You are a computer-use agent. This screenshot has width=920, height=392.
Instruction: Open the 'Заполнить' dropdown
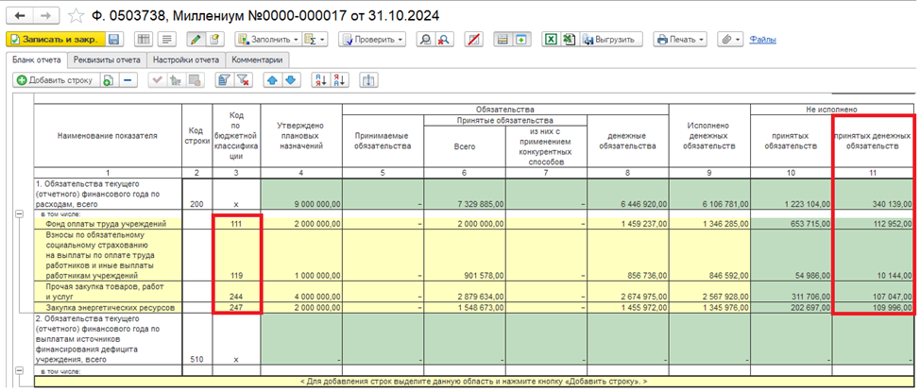[x=268, y=40]
